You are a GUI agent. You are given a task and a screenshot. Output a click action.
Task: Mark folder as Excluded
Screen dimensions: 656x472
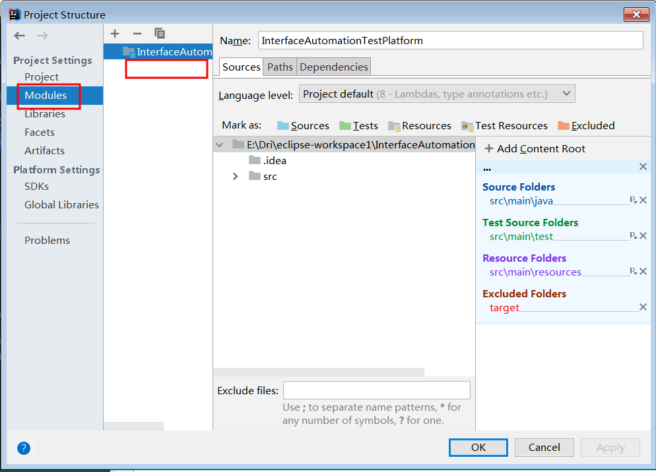coord(586,125)
